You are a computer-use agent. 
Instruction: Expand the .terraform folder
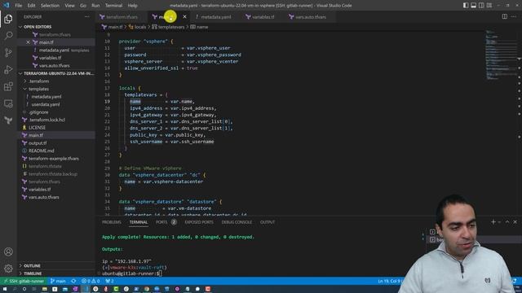[38, 81]
